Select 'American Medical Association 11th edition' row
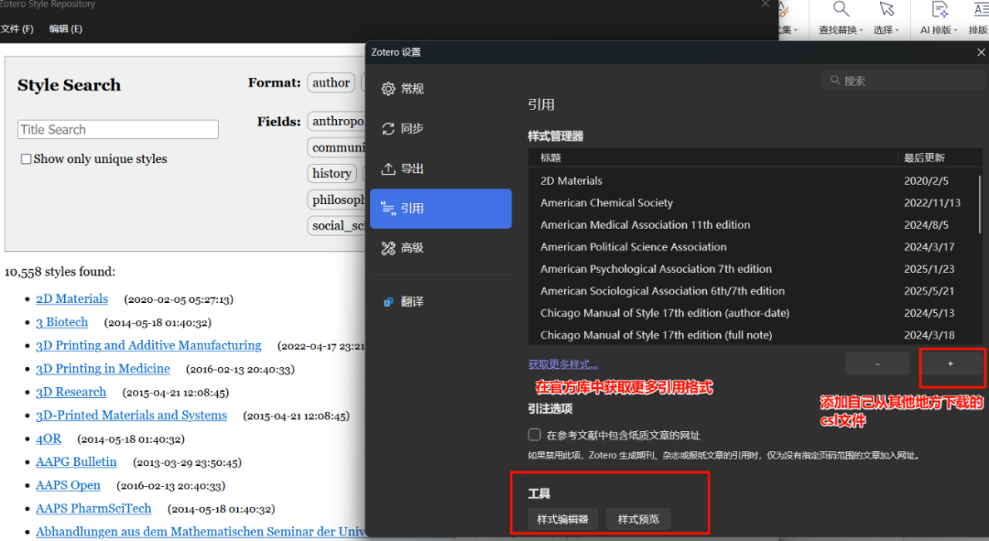Viewport: 989px width, 541px height. click(x=753, y=225)
